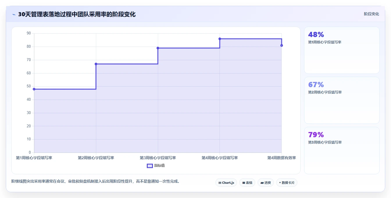Click the 第1周核心字段填写率 caption under 48%

click(325, 42)
